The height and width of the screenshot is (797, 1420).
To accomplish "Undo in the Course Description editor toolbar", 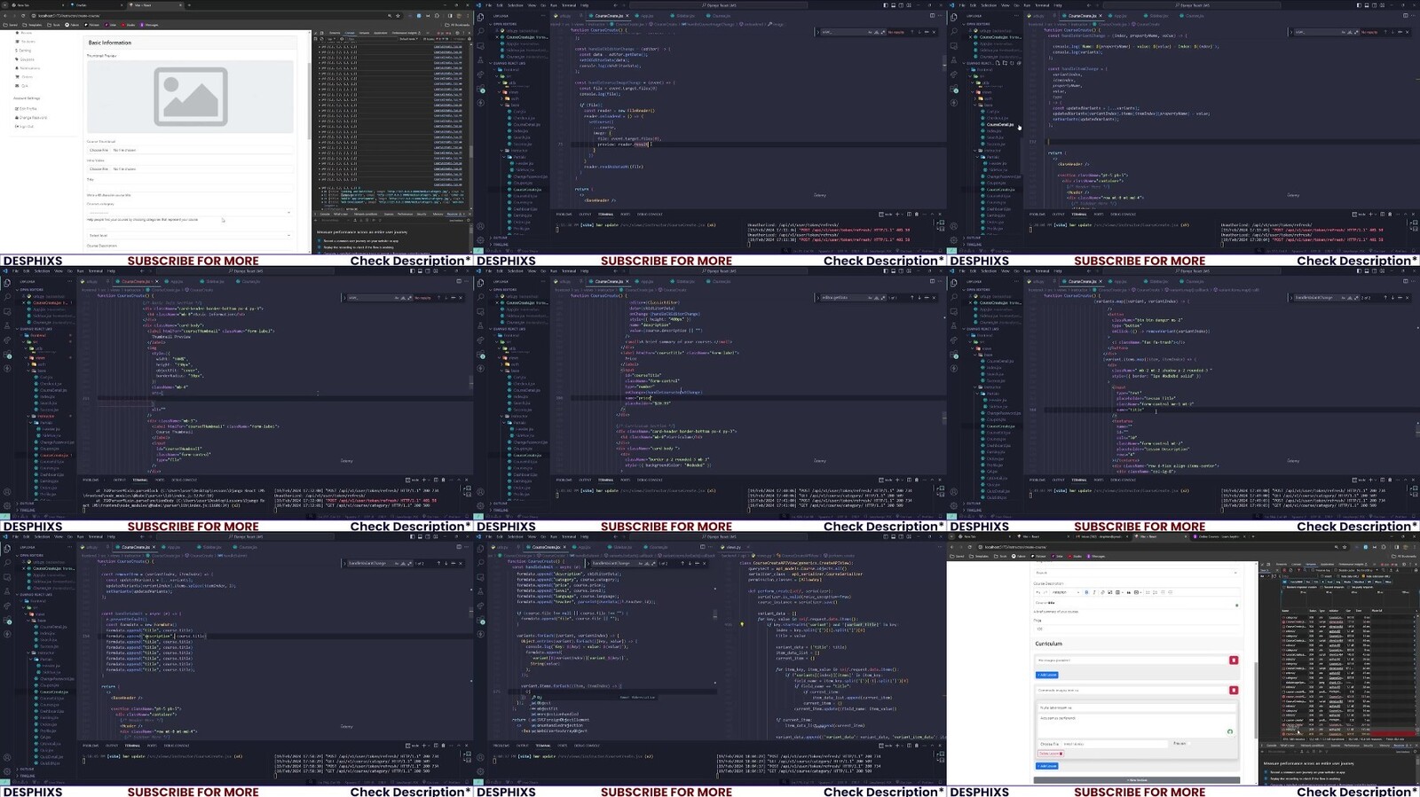I will click(1038, 592).
